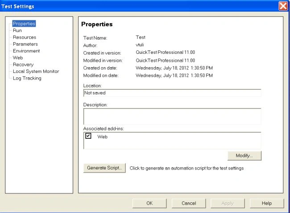Click the Modify... add-ins button
290x213 pixels.
pyautogui.click(x=244, y=156)
